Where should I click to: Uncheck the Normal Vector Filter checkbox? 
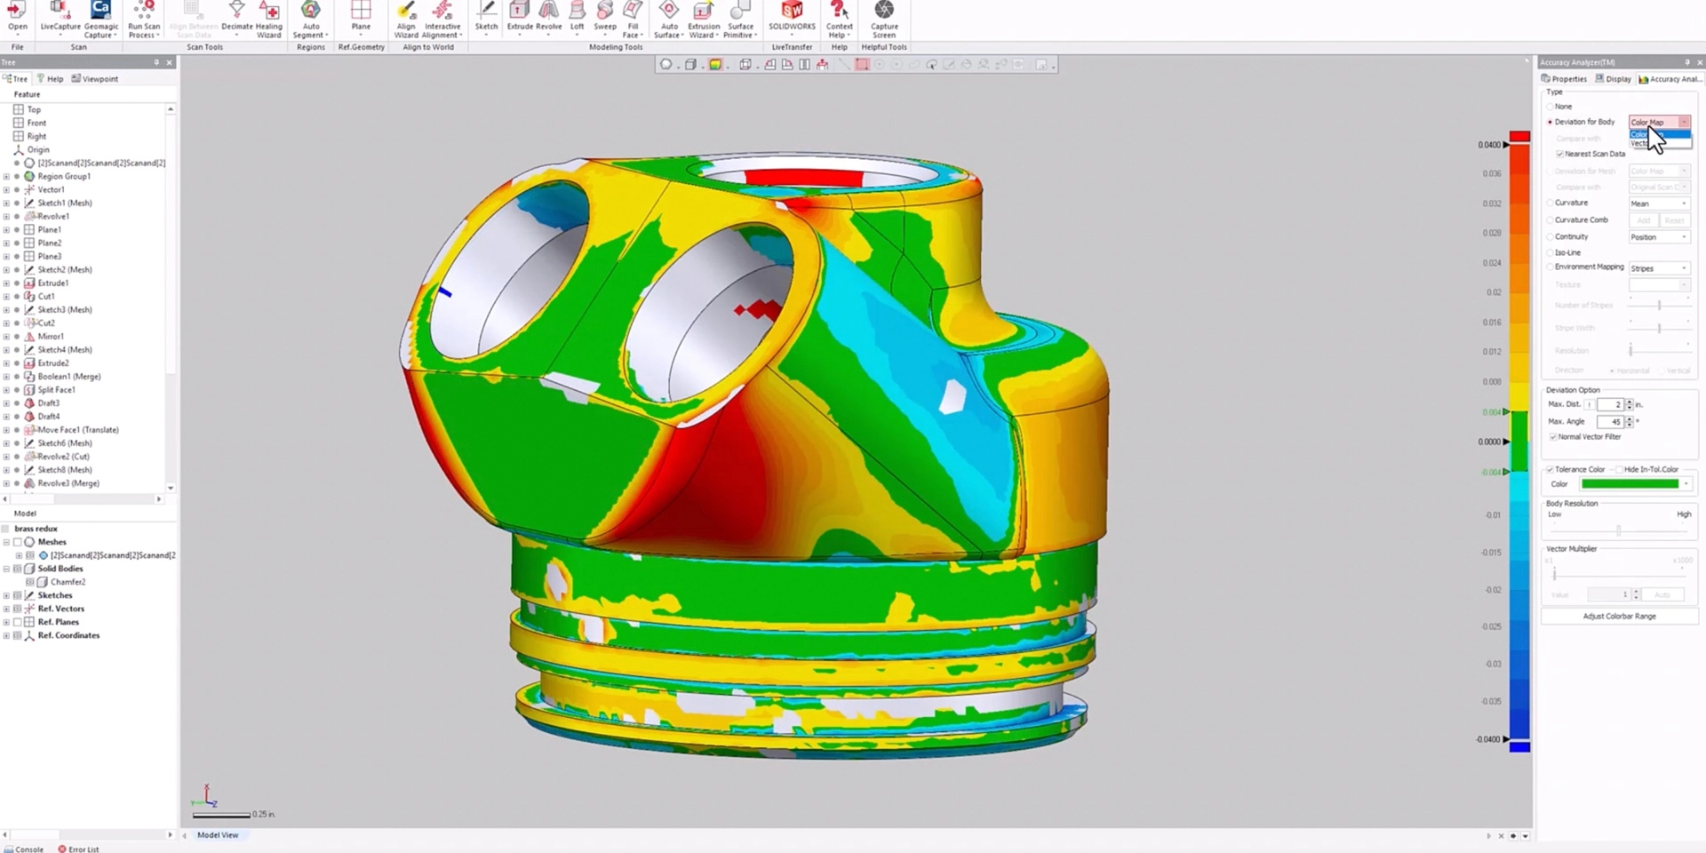pyautogui.click(x=1553, y=437)
